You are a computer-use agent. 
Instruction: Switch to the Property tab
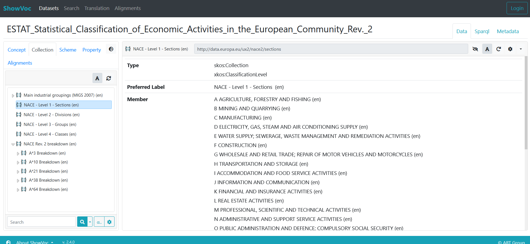(92, 50)
